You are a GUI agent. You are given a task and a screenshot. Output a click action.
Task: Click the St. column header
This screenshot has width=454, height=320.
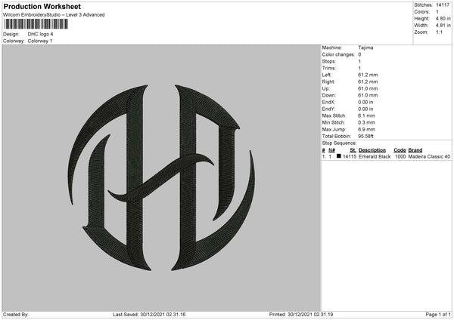[x=353, y=150]
